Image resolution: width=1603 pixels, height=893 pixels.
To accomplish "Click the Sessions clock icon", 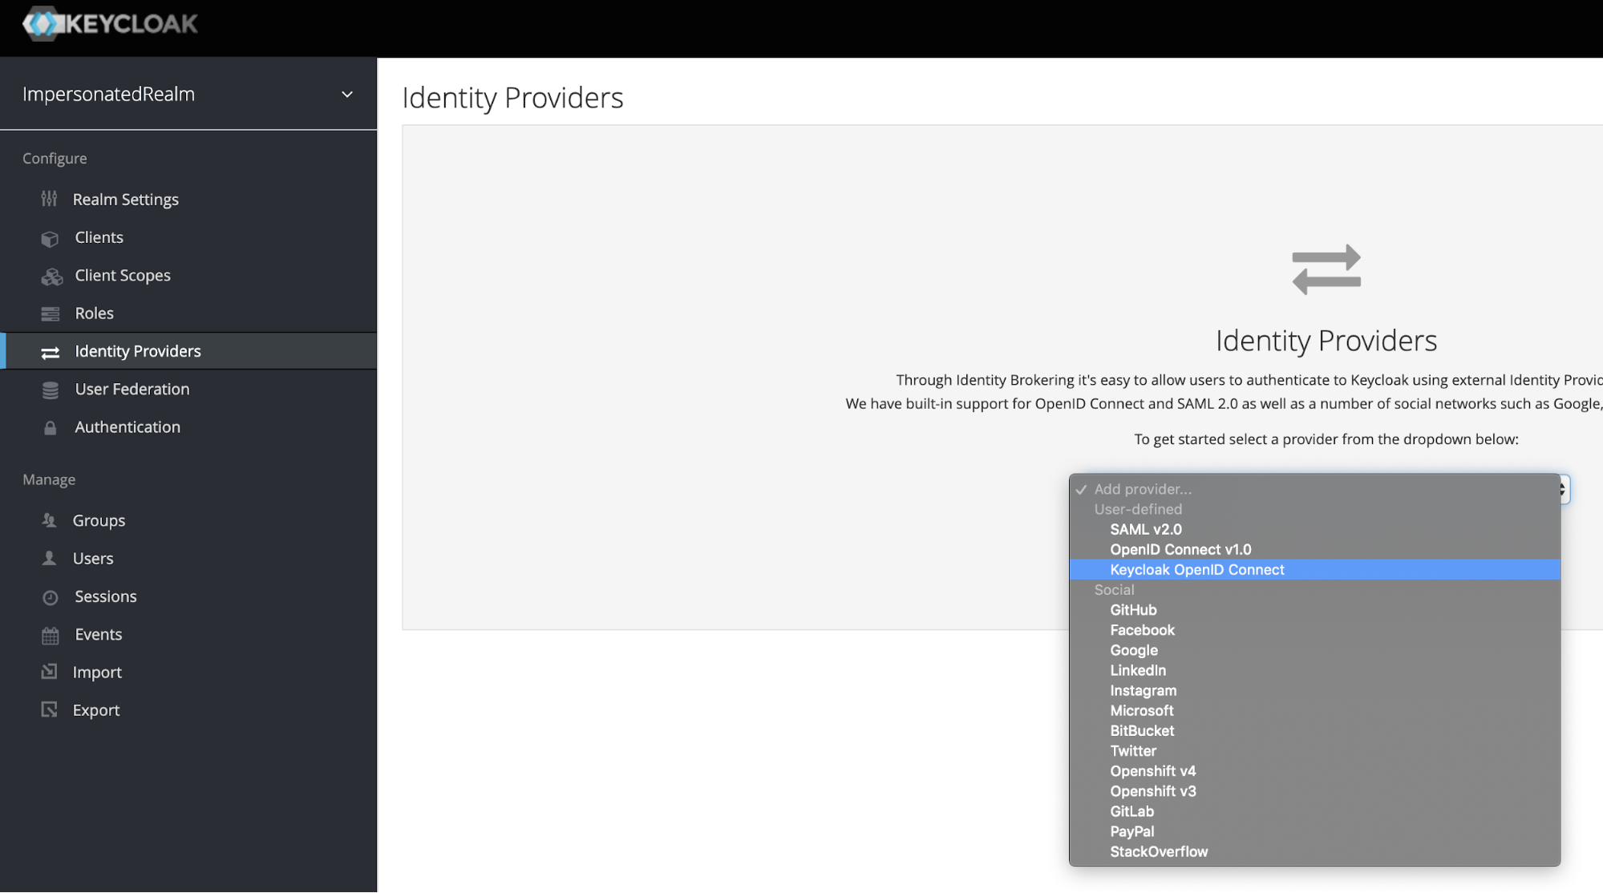I will coord(50,597).
